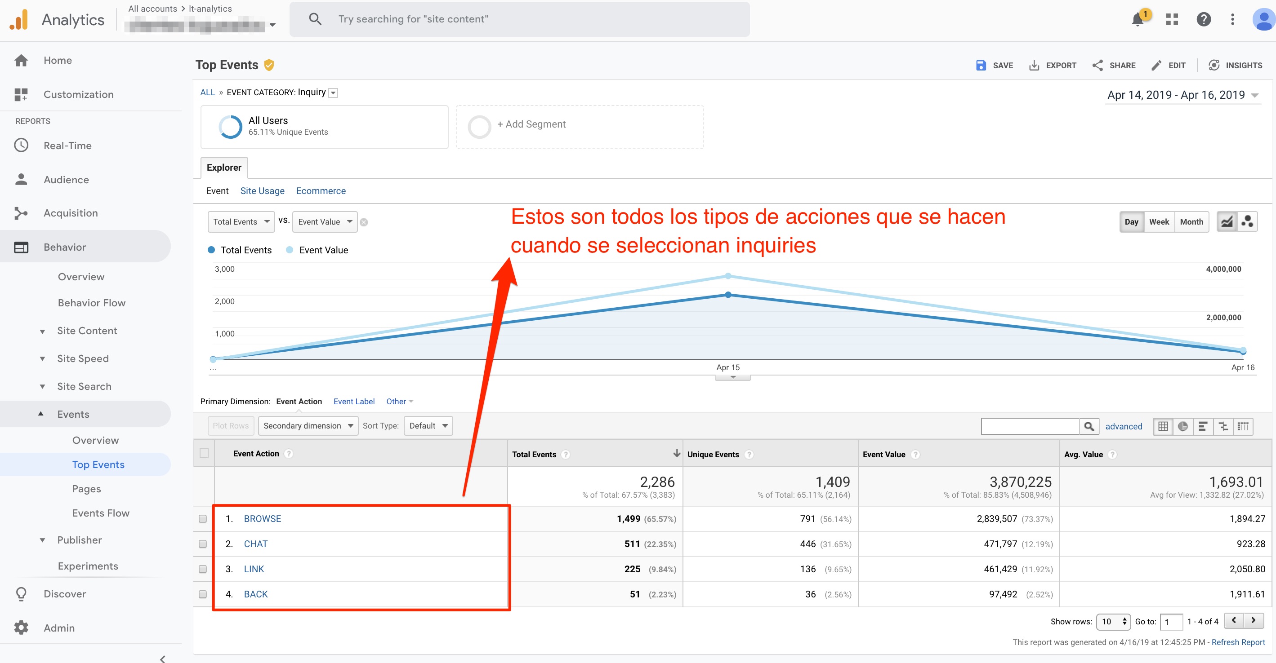Click the LINK event action link
Viewport: 1276px width, 663px height.
[254, 569]
